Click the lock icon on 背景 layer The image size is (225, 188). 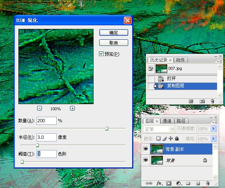point(205,160)
